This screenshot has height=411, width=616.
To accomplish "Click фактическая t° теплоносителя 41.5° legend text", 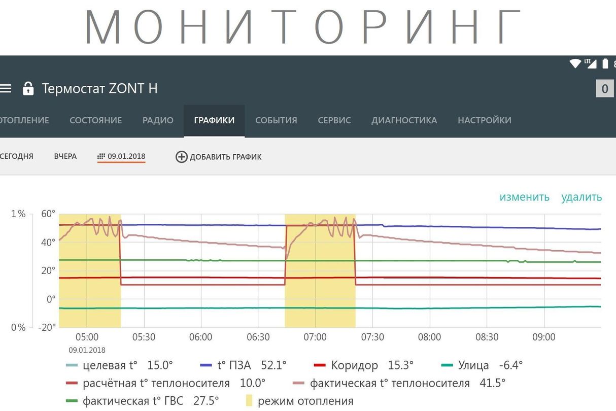I will tap(407, 383).
